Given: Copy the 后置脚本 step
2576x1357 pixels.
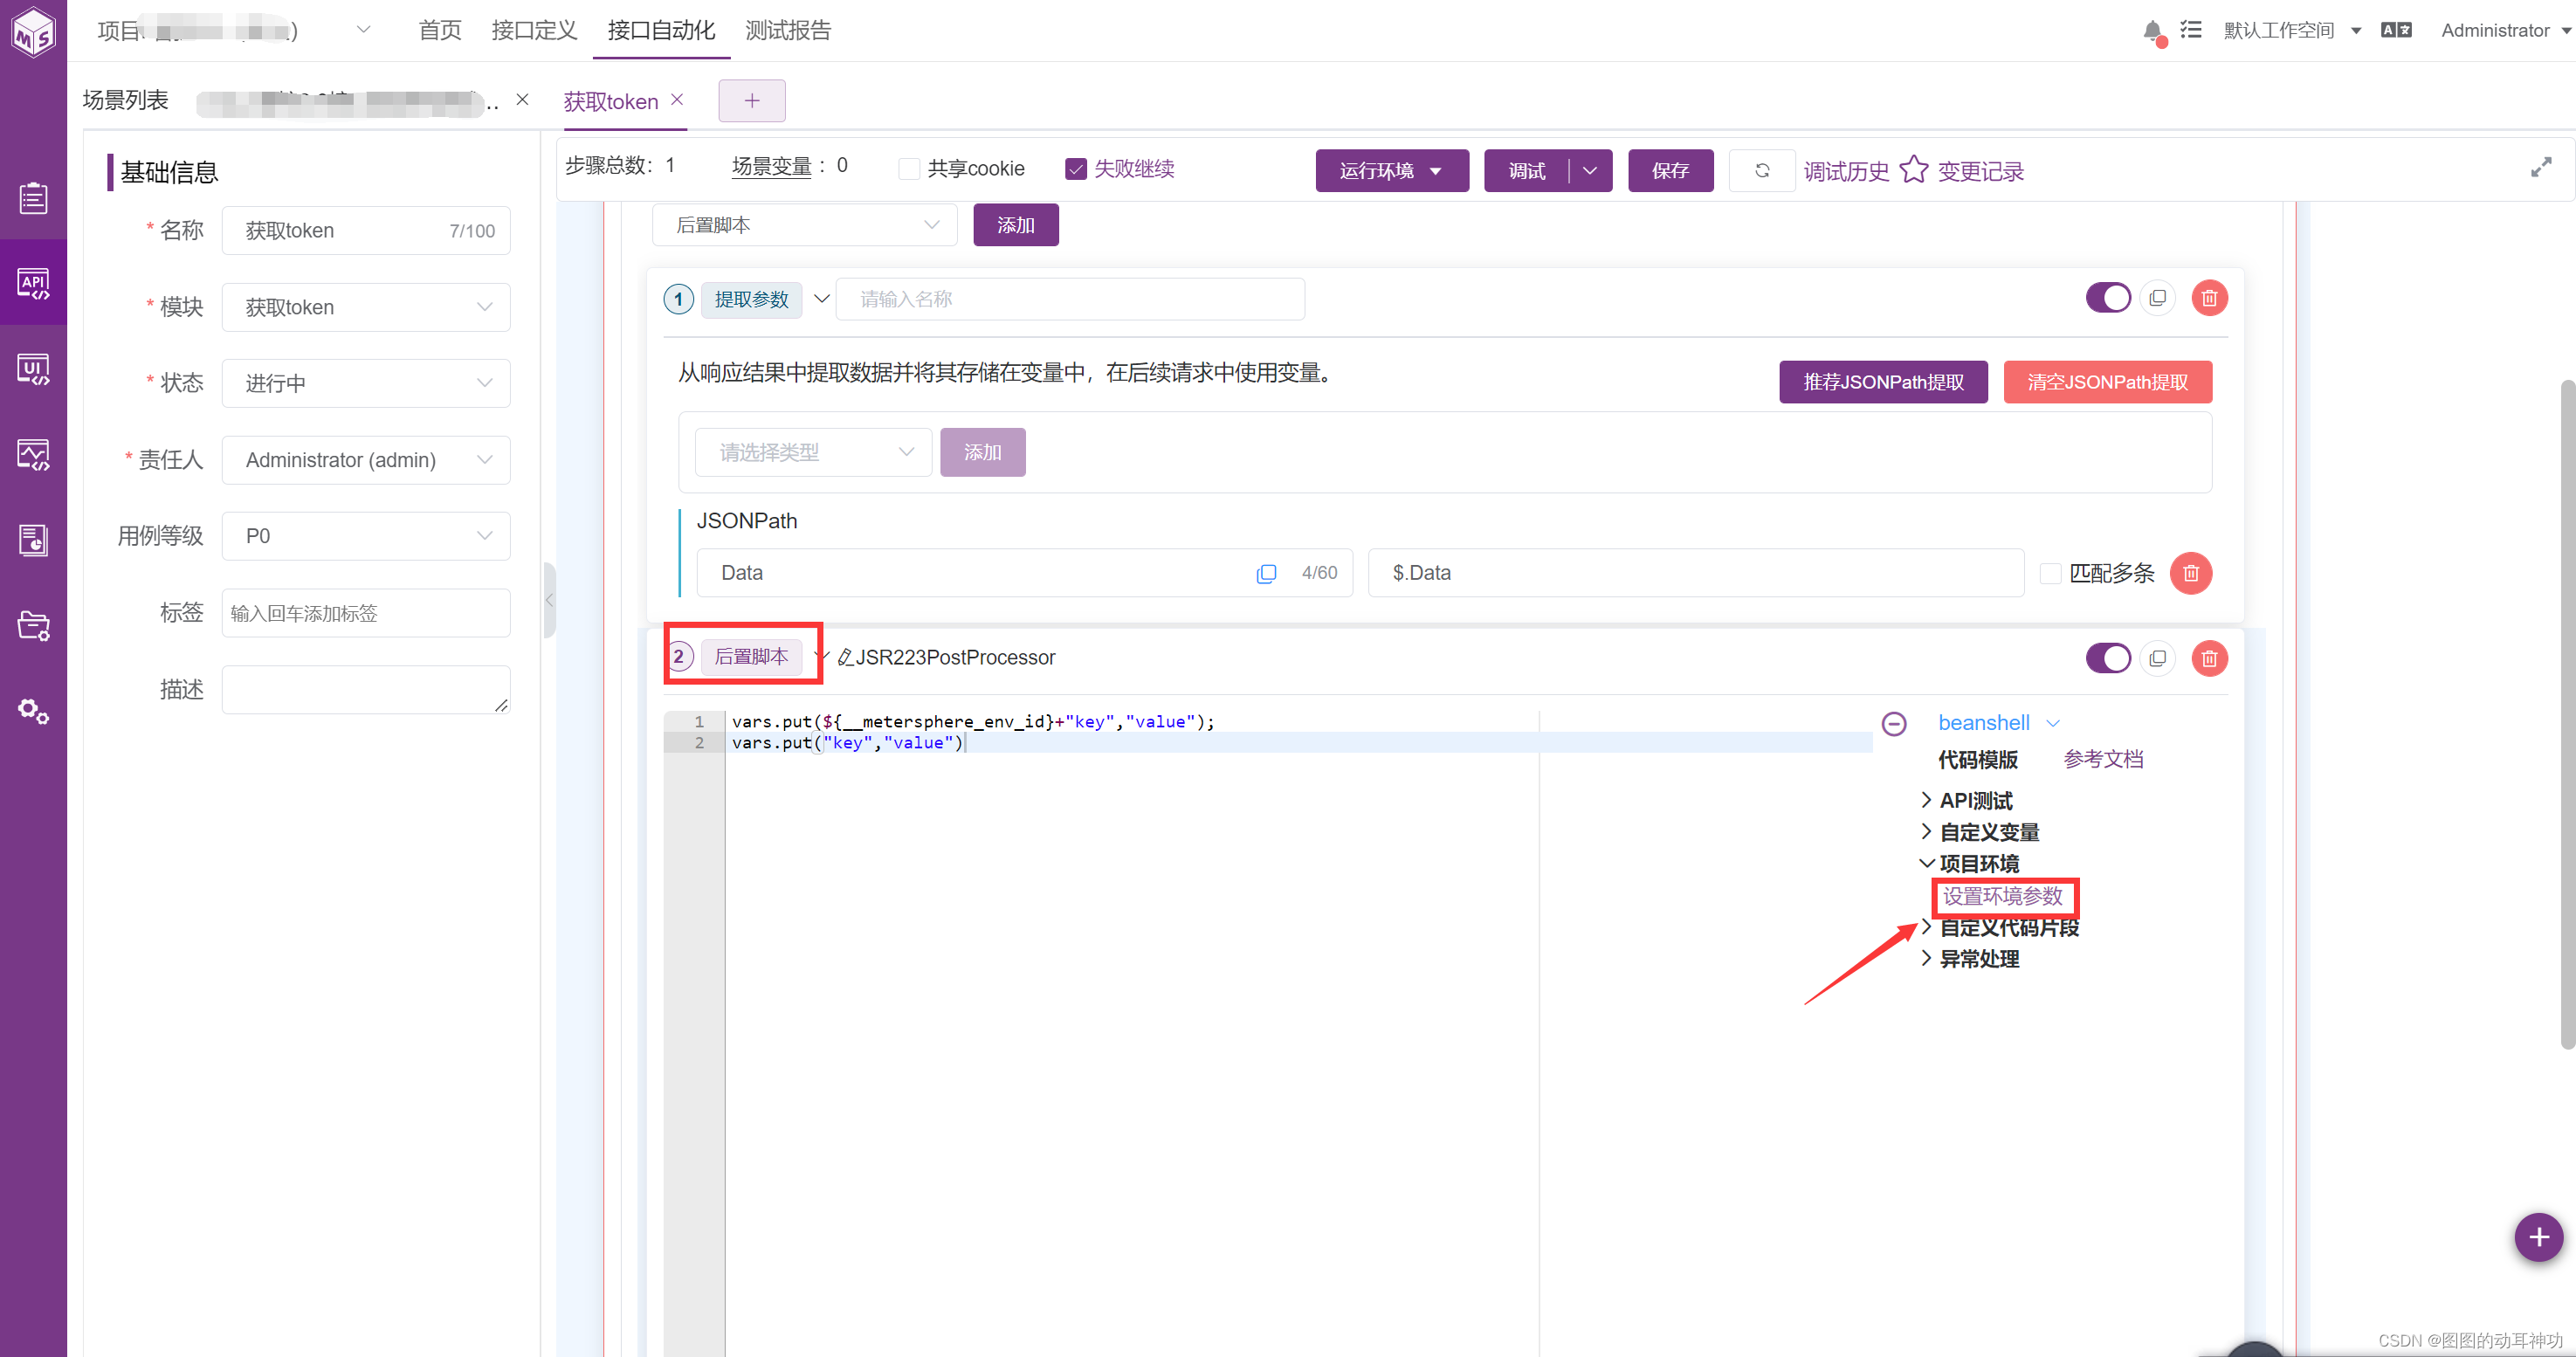Looking at the screenshot, I should tap(2158, 658).
